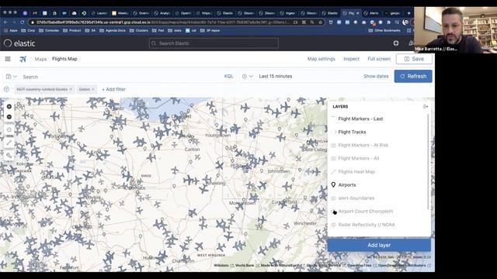Click the fit-to-data bounds map tool
This screenshot has height=279, width=497.
click(9, 129)
